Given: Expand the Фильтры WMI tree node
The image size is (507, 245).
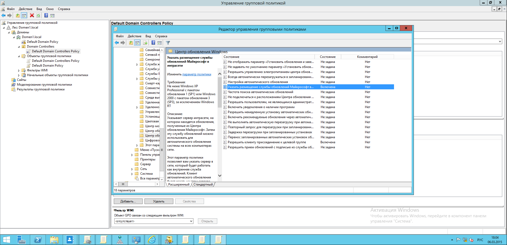Looking at the screenshot, I should 19,71.
